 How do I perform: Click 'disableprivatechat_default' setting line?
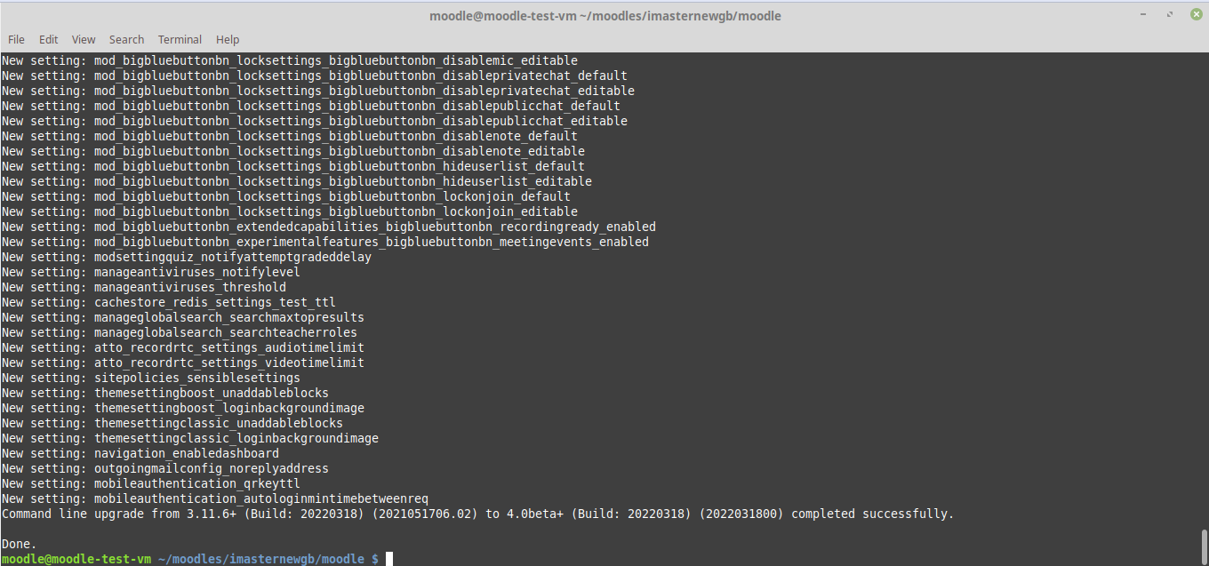315,76
